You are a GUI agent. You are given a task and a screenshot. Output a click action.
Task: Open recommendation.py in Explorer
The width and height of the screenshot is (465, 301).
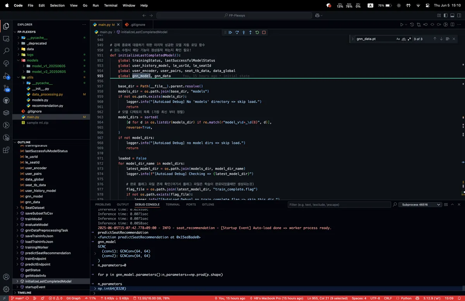click(47, 105)
